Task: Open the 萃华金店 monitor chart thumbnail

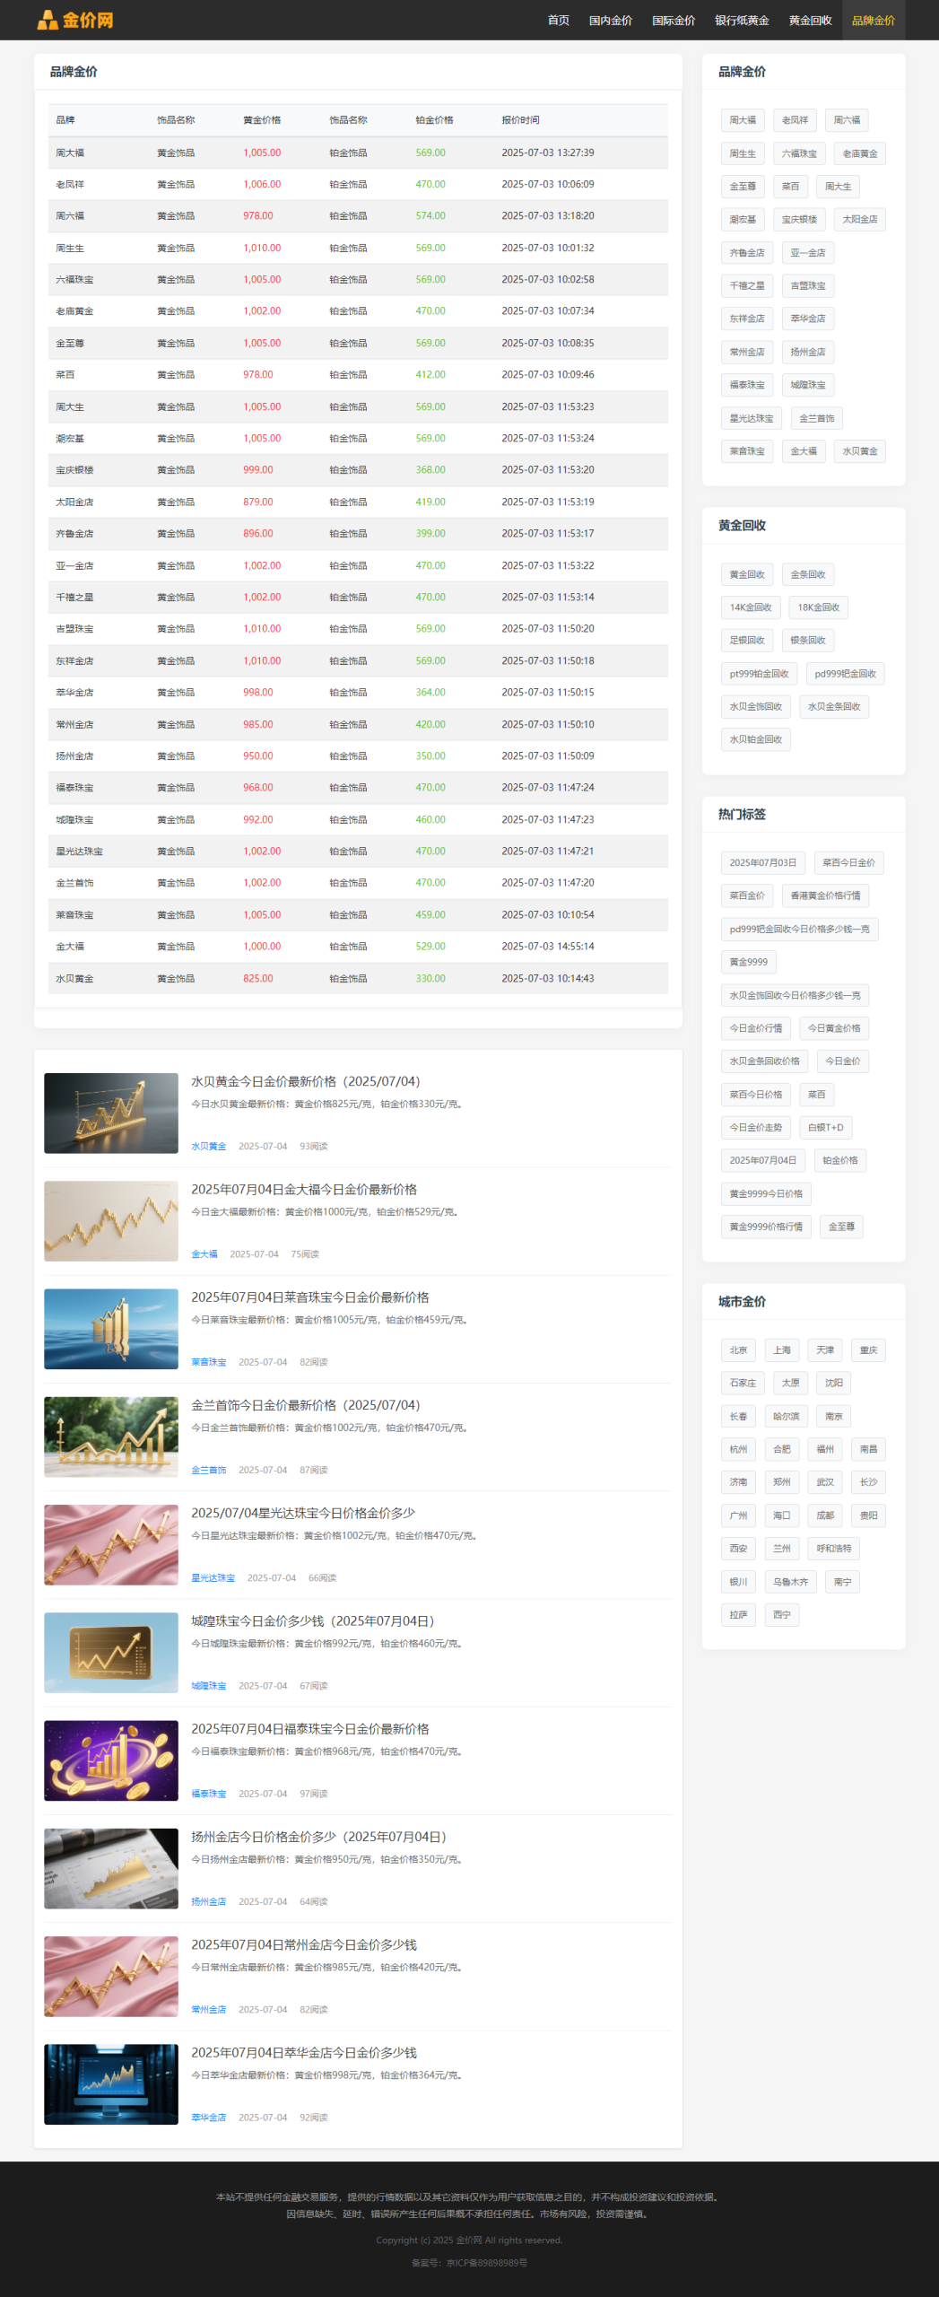Action: pos(111,2083)
